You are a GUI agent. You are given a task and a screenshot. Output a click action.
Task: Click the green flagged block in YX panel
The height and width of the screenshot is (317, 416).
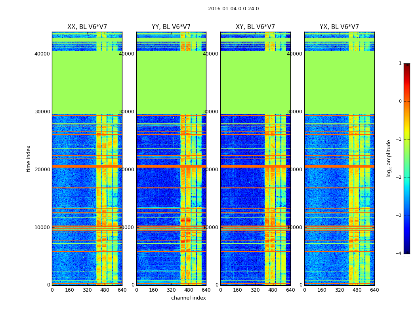coord(339,82)
